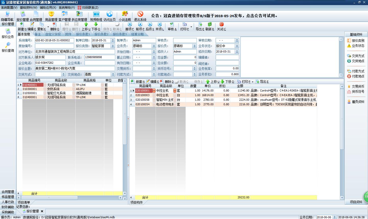Open the 交易货币 dropdown
368x219 pixels.
pyautogui.click(x=154, y=68)
